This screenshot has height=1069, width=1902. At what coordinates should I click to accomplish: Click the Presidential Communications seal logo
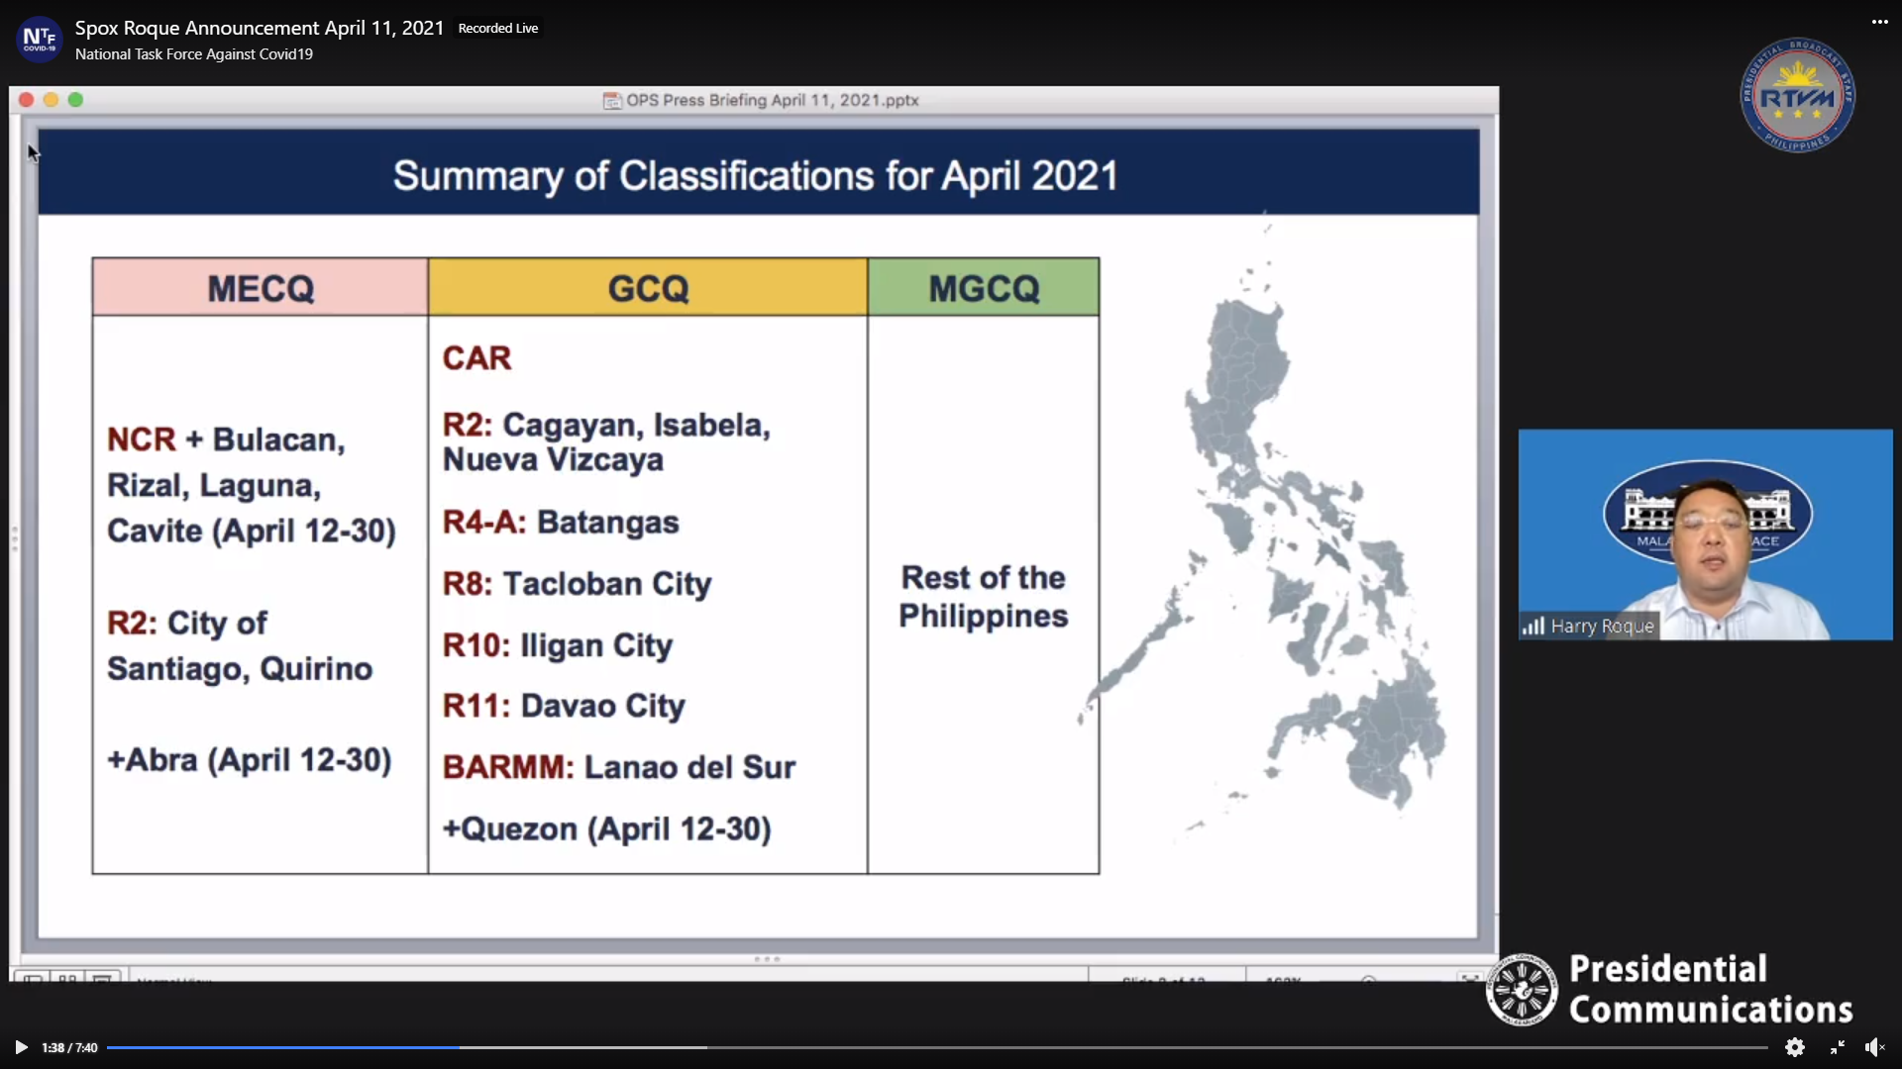click(1522, 989)
